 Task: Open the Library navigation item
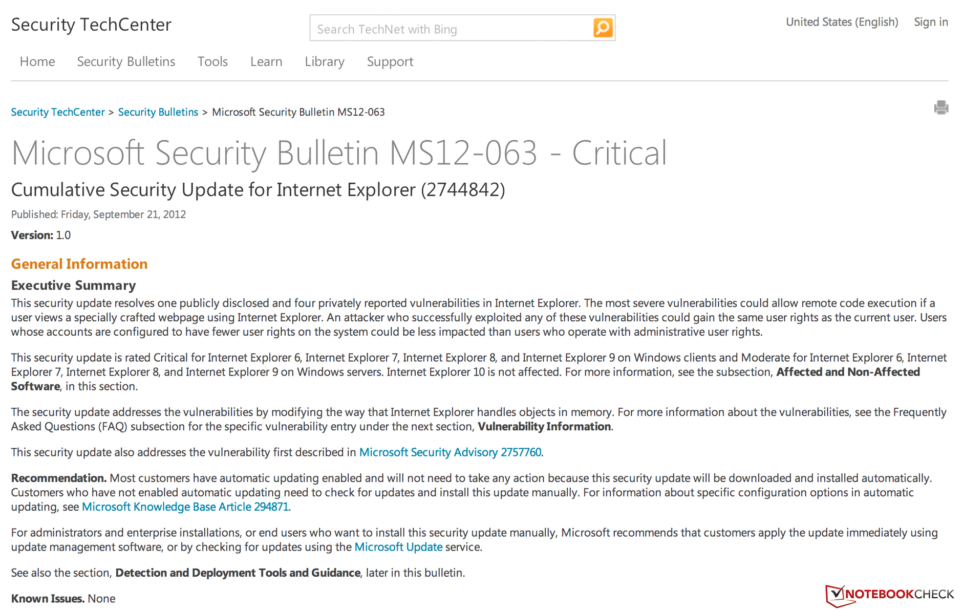325,61
